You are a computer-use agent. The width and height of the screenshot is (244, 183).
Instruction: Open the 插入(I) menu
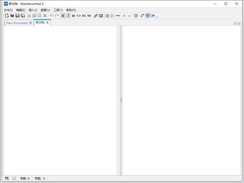click(33, 10)
